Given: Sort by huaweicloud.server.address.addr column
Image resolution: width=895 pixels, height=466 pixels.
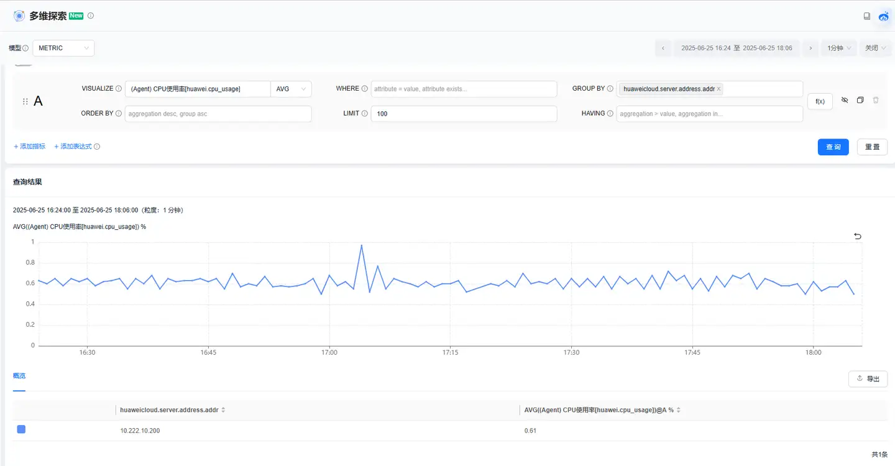Looking at the screenshot, I should [223, 410].
